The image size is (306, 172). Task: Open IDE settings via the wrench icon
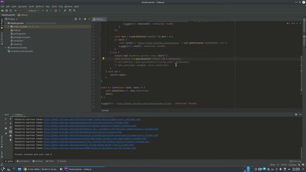[x=65, y=11]
